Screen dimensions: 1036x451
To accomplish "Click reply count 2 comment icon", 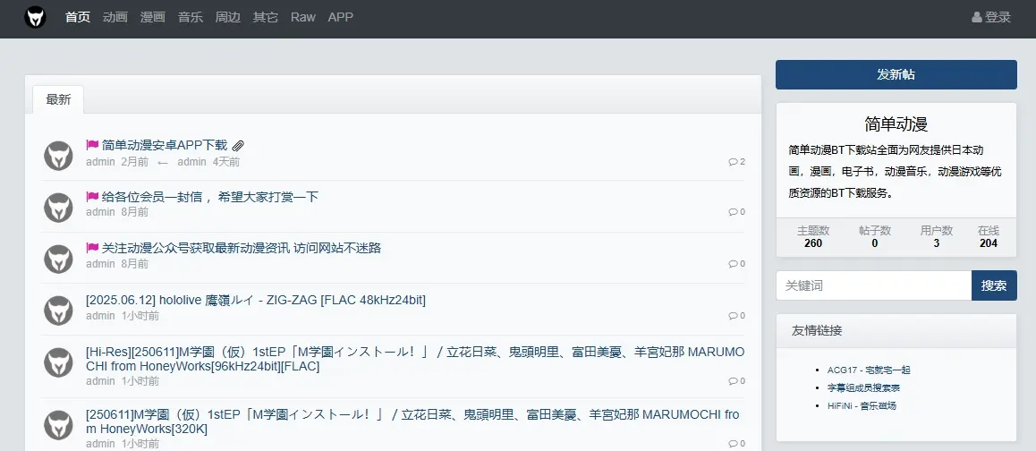I will [733, 161].
